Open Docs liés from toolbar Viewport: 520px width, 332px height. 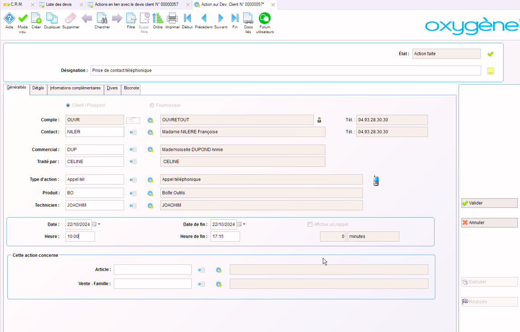pos(248,19)
